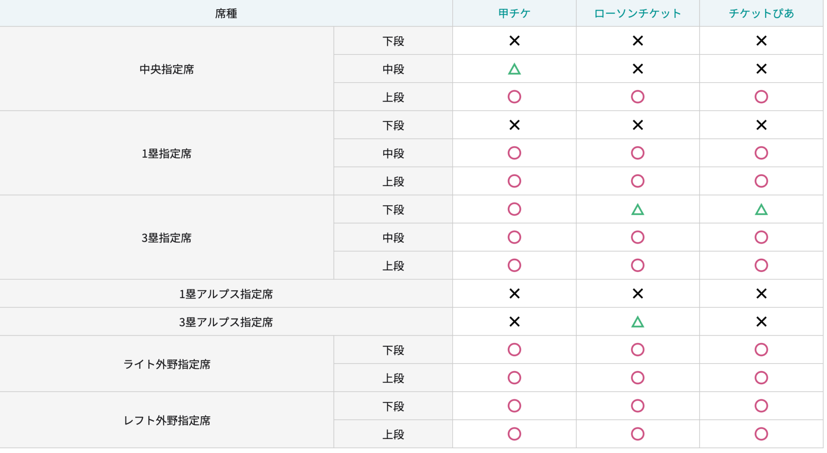Click the circle for 1塁指定席 上段 under ローソンチケット
Screen dimensions: 827x453
pos(637,181)
